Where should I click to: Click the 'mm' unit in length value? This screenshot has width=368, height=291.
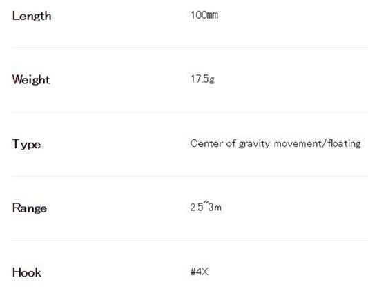coord(213,16)
